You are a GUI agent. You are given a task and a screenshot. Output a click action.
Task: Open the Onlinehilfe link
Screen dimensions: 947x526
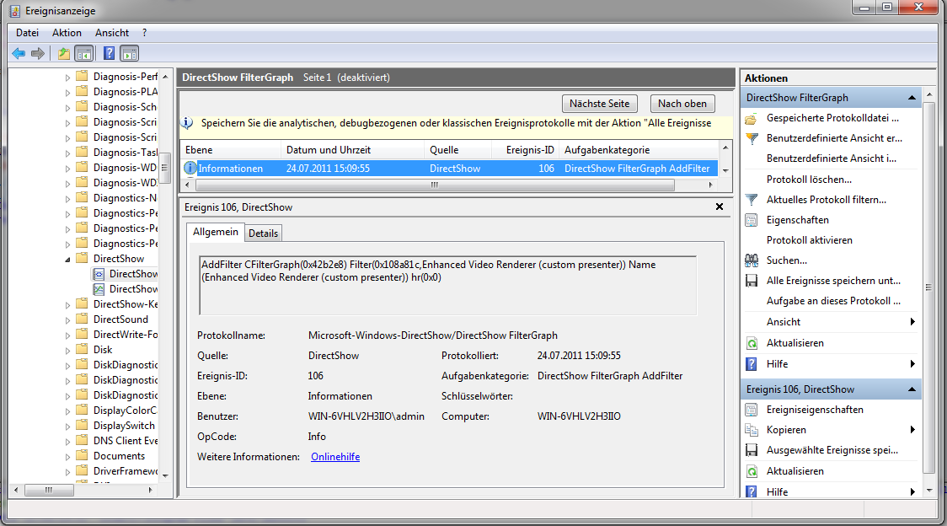tap(335, 457)
